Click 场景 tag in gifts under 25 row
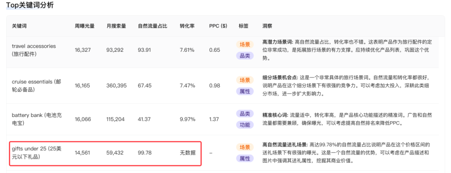The height and width of the screenshot is (173, 451). click(245, 147)
